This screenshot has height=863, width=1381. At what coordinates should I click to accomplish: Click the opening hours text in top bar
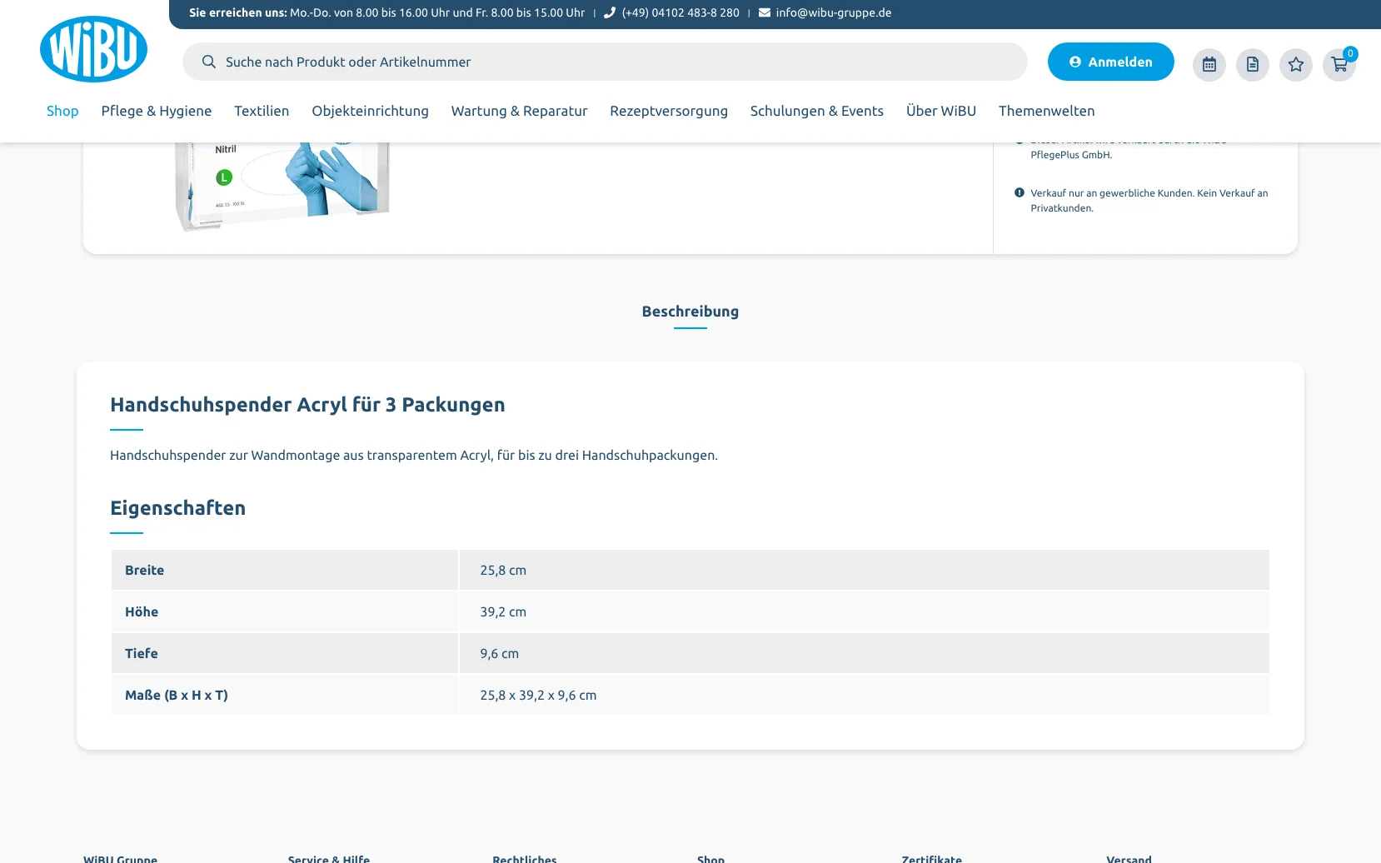[437, 12]
